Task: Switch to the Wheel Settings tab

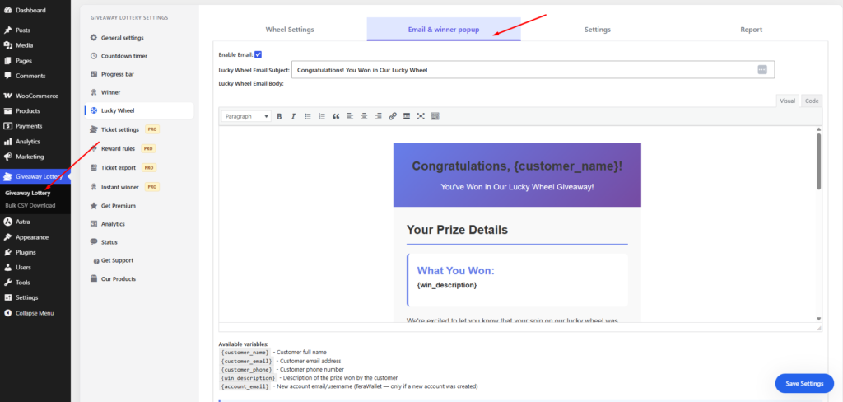Action: [x=290, y=30]
